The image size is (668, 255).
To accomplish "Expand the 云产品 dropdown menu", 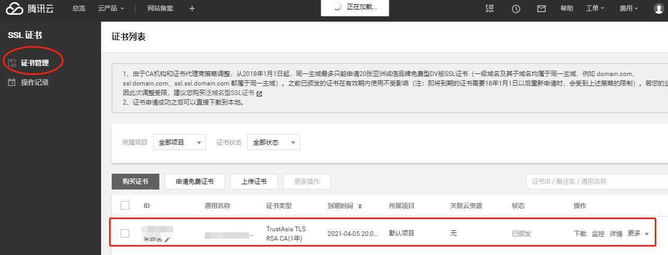I will point(111,8).
